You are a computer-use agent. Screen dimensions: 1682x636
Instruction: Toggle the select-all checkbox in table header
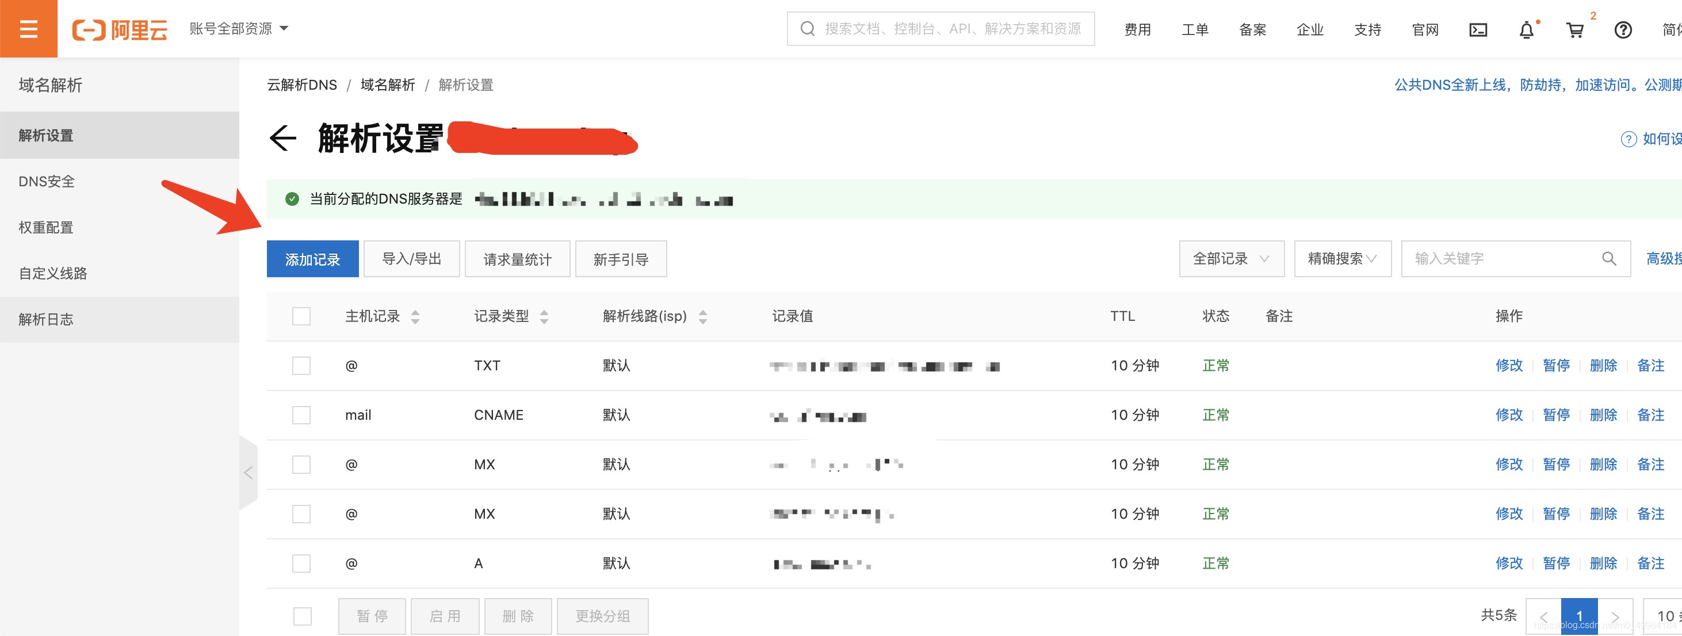[301, 317]
